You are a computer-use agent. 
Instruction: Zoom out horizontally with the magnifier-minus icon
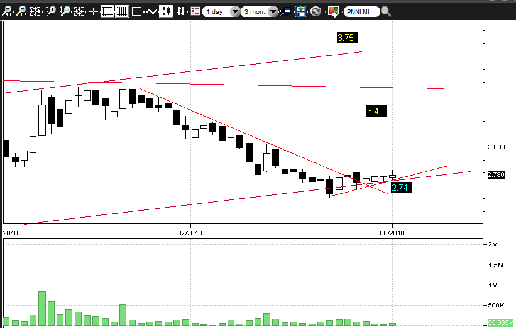[21, 11]
